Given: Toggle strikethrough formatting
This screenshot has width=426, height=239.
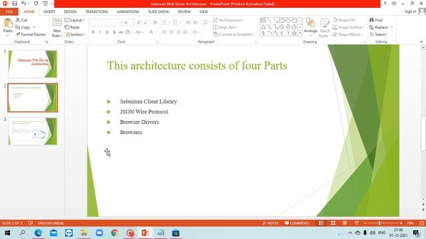Looking at the screenshot, I should pyautogui.click(x=121, y=32).
